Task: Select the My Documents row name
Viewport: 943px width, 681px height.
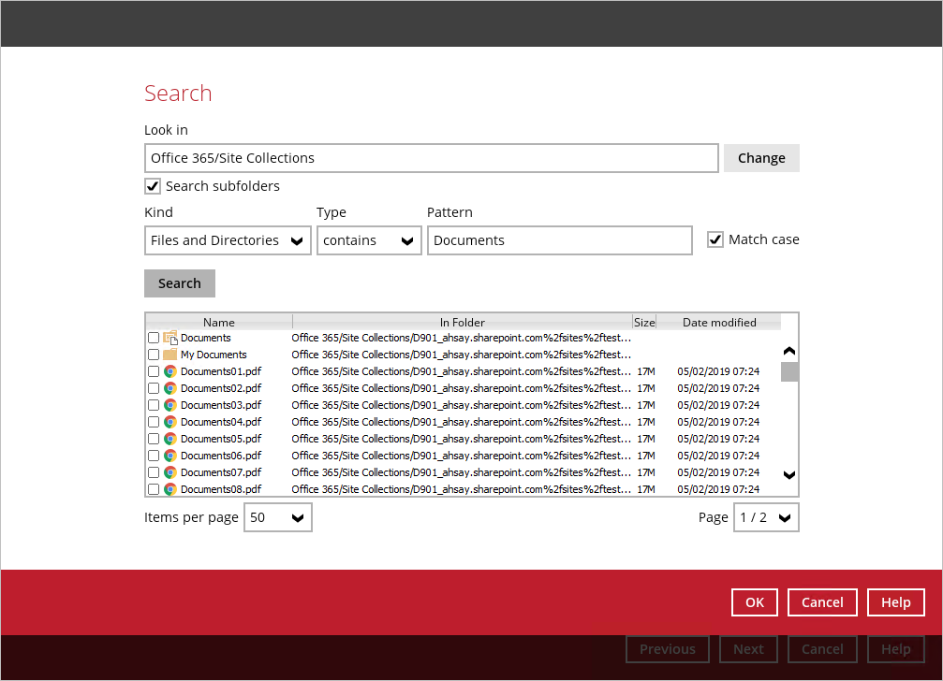Action: 214,355
